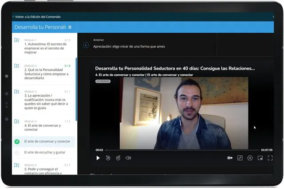Mark 'El arte de escuchar y gustar' complete

pos(17,153)
